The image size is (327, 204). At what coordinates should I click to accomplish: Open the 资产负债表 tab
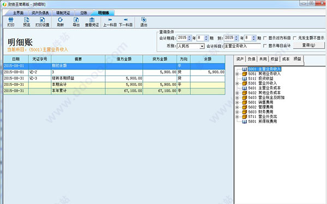[40, 13]
